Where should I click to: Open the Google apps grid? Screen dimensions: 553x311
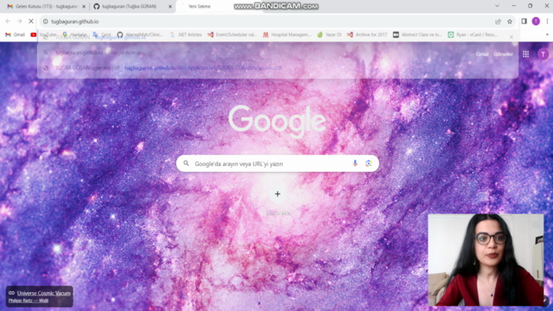pyautogui.click(x=526, y=54)
